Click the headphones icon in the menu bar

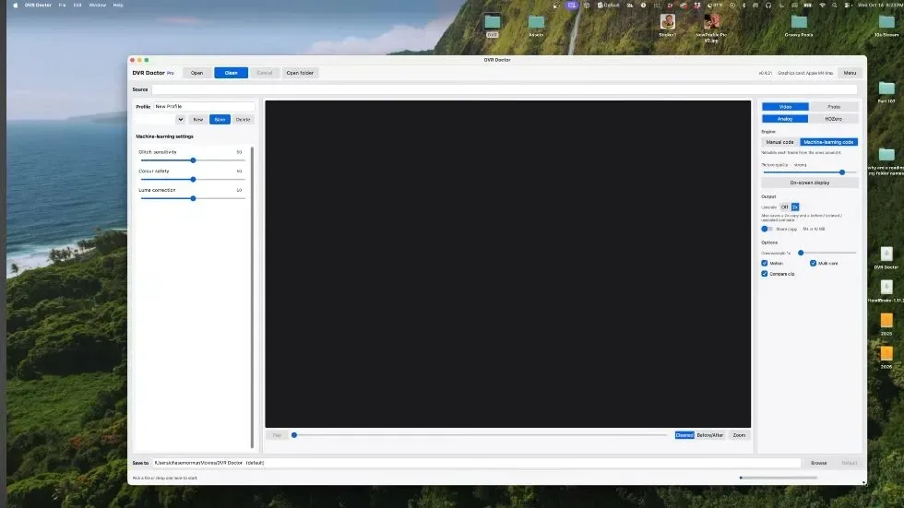[767, 6]
